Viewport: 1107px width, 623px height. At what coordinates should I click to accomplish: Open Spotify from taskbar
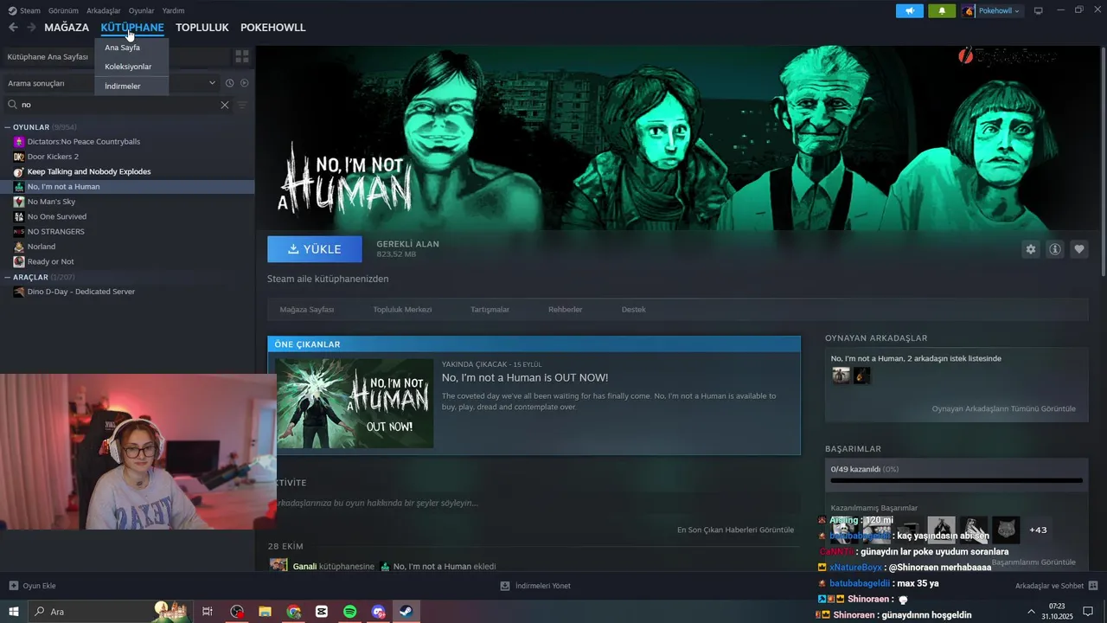[350, 612]
